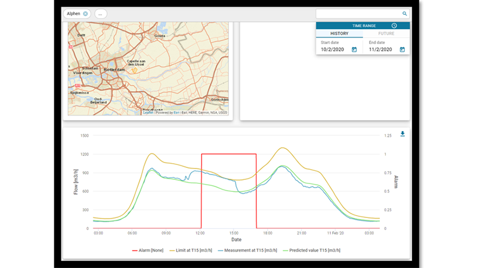Viewport: 477px width, 268px height.
Task: Toggle the Limit at T15 legend series
Action: [191, 250]
